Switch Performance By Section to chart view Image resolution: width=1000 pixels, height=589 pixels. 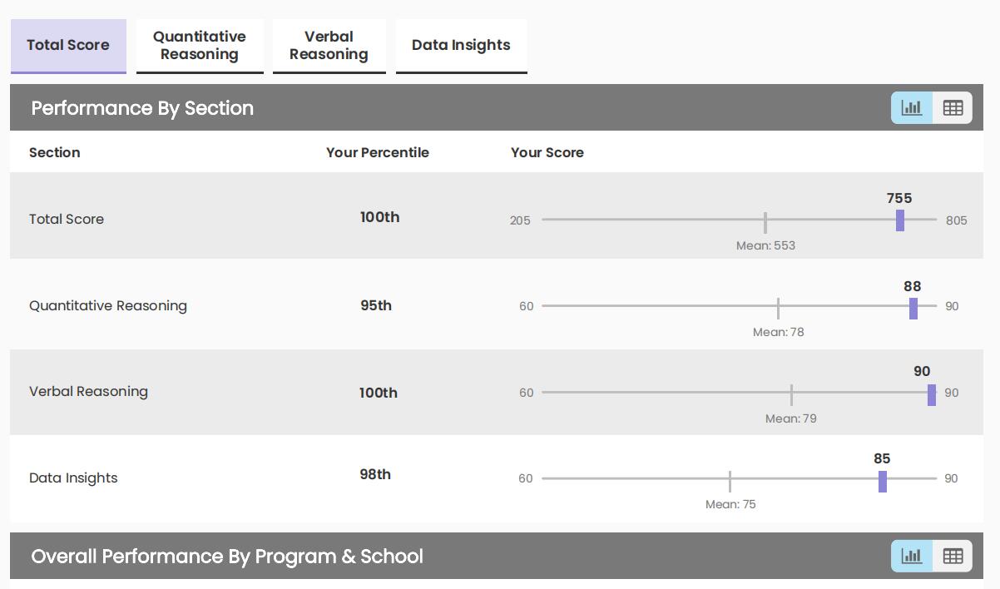(912, 108)
